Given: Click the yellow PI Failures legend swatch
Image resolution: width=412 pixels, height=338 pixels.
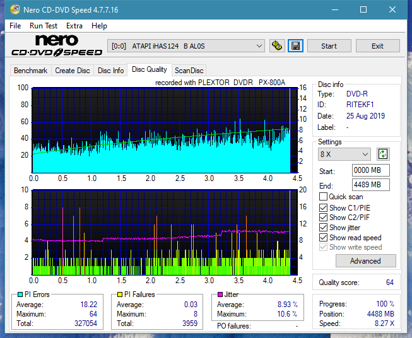Looking at the screenshot, I should [120, 294].
